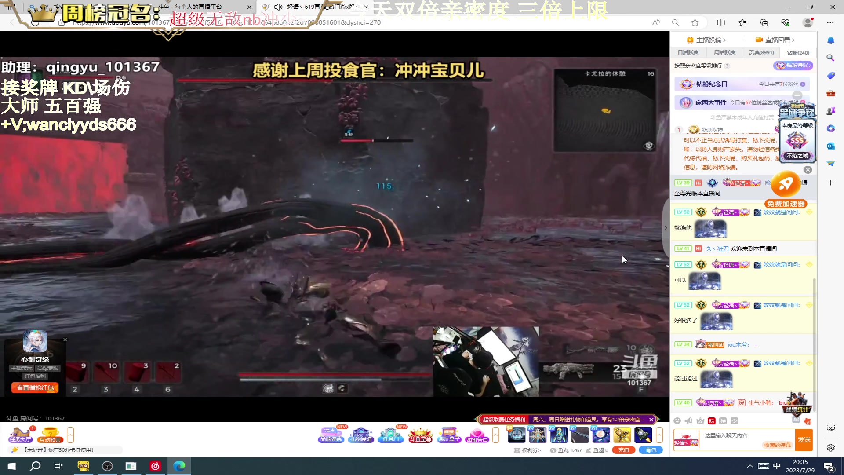Open Edge sidebar notifications bell
The height and width of the screenshot is (475, 844).
point(830,40)
